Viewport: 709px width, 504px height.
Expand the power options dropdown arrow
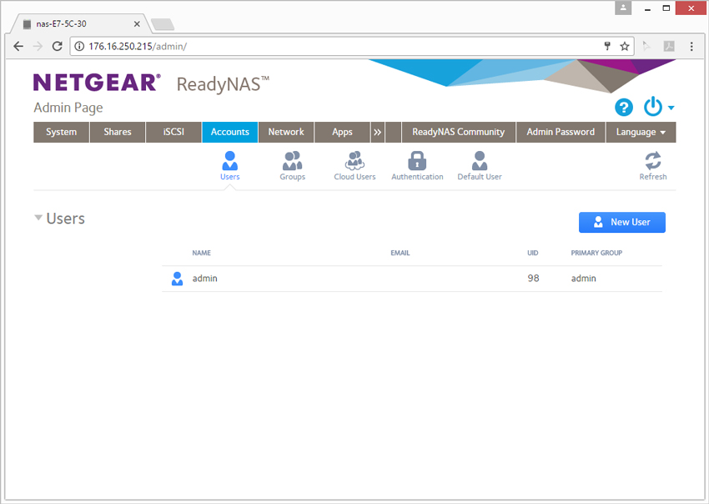[x=671, y=108]
